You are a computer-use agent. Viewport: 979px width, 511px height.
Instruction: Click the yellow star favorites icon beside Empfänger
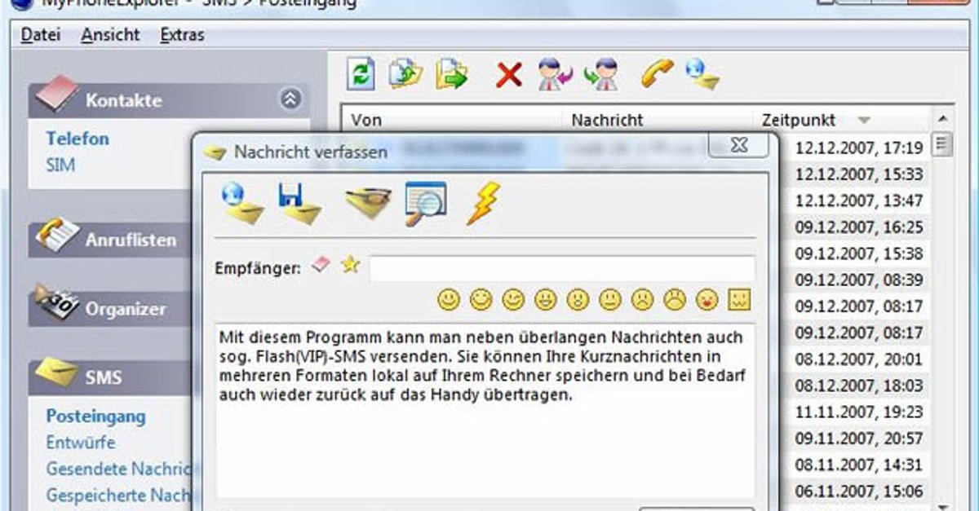click(351, 265)
